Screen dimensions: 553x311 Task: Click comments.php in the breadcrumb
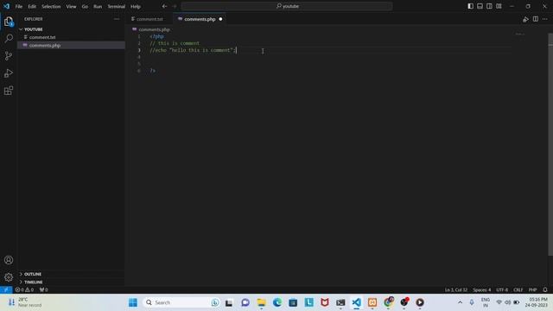point(154,29)
